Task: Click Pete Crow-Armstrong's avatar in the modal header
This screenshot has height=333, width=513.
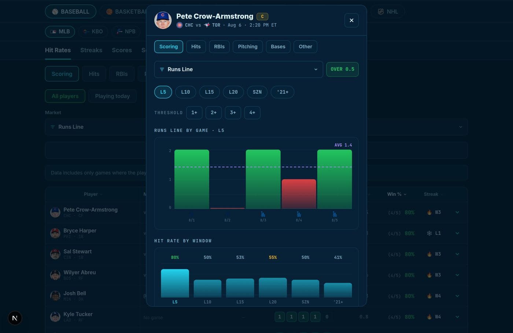Action: (x=163, y=20)
